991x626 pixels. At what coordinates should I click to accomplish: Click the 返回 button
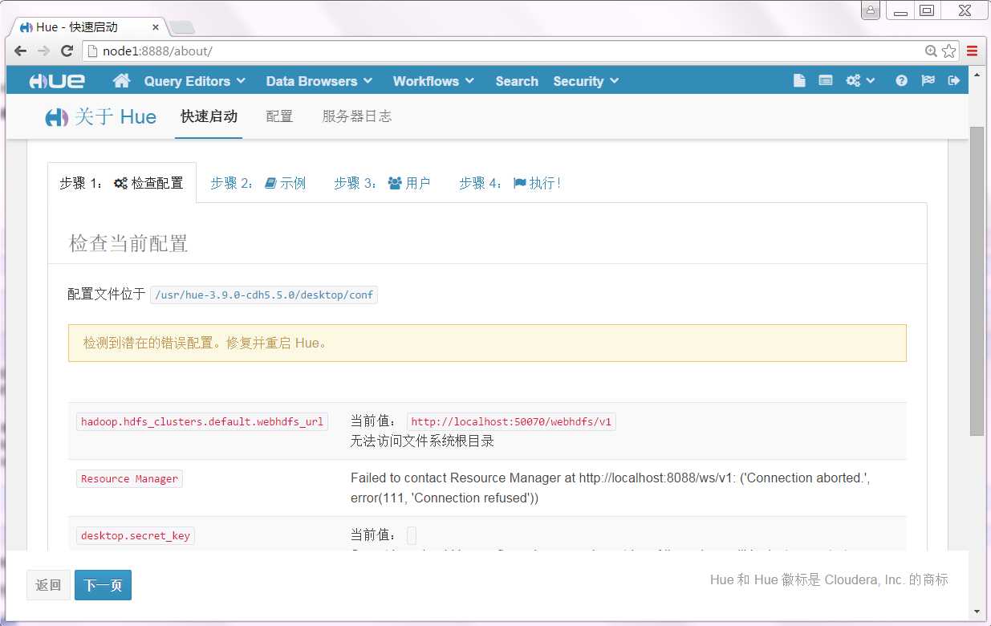tap(49, 585)
